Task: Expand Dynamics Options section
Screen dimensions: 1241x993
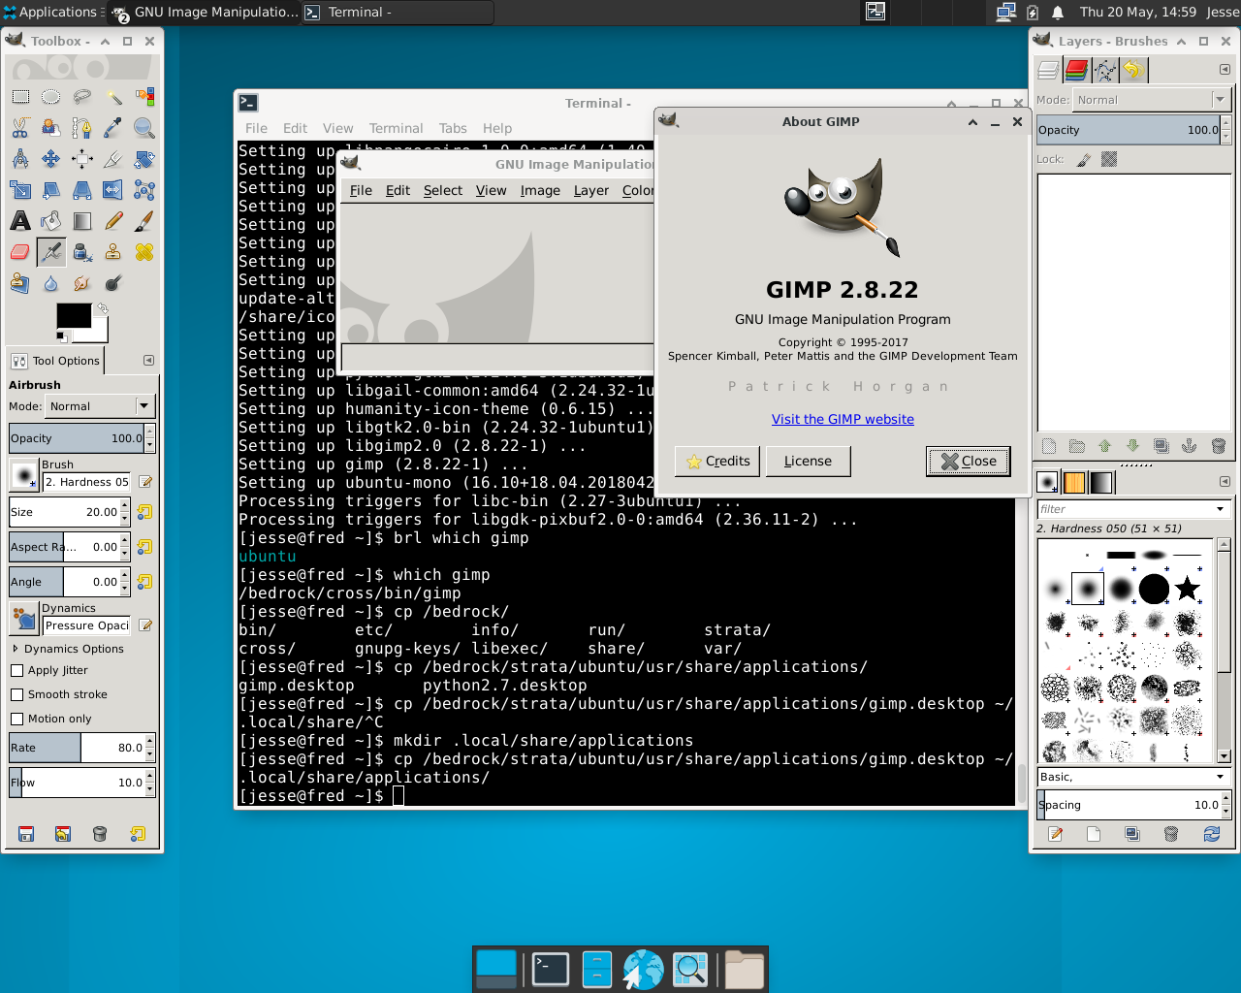Action: 16,649
